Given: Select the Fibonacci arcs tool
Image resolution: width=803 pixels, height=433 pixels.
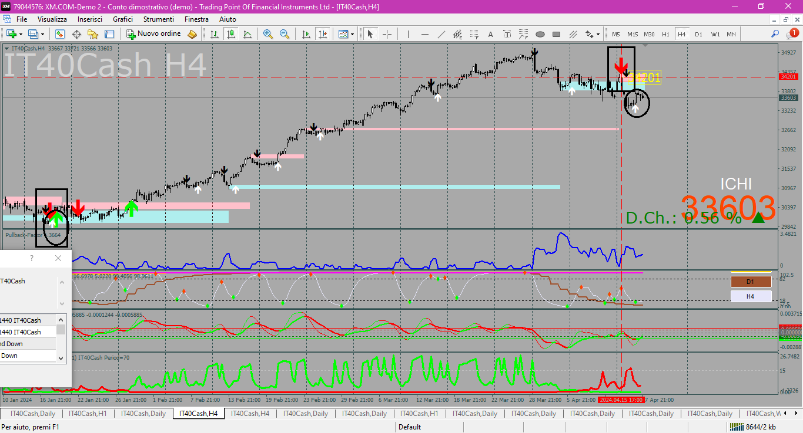Looking at the screenshot, I should click(523, 34).
